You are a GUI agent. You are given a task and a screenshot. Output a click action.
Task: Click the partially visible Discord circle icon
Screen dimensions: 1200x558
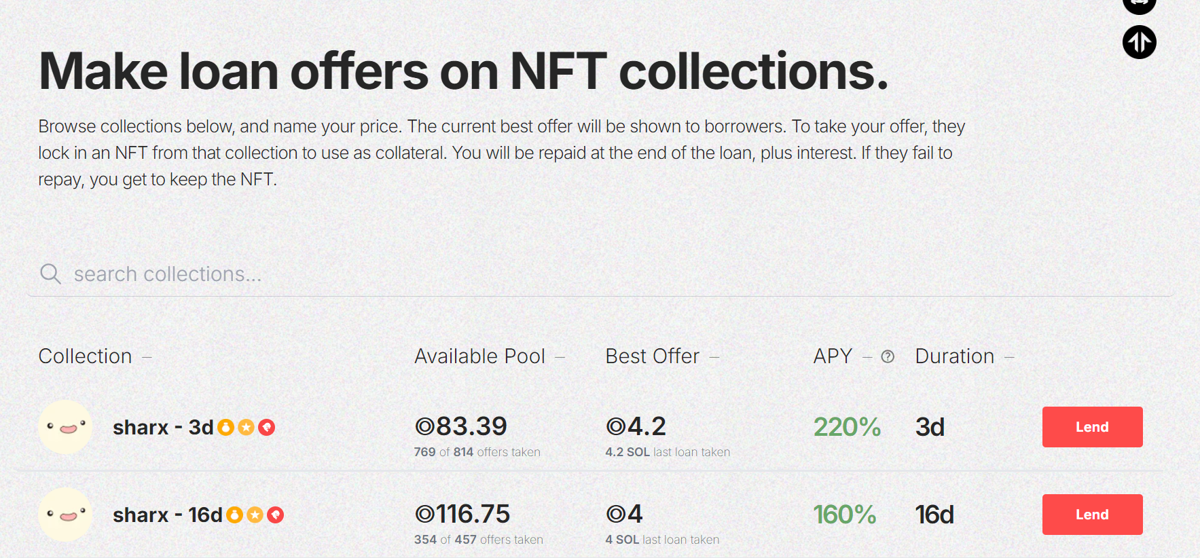point(1140,6)
